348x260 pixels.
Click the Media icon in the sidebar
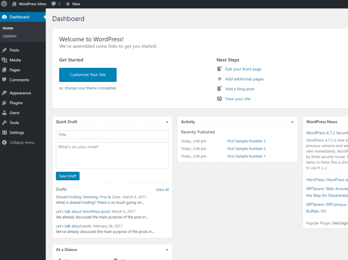point(5,60)
